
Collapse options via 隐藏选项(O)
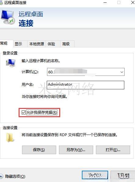coord(15,176)
